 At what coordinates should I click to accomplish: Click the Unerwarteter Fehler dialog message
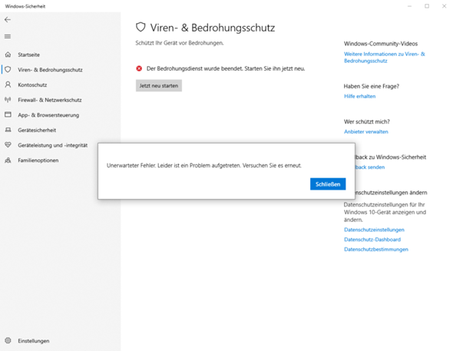pos(204,166)
